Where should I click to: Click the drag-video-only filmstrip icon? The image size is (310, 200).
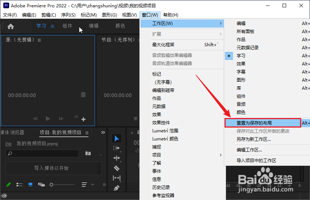pos(83,95)
